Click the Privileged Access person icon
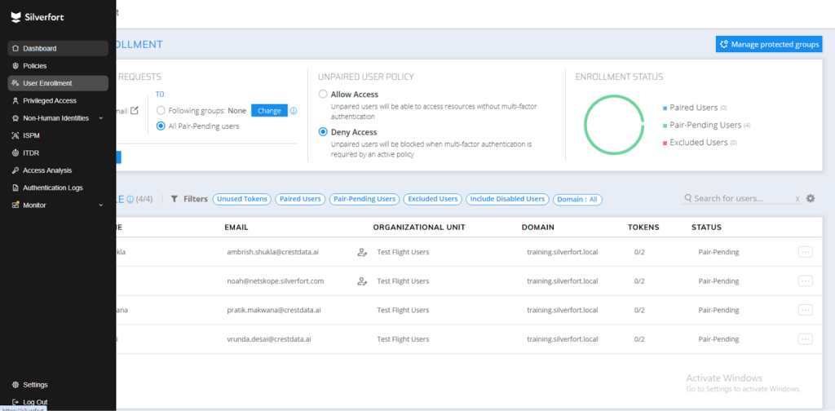Viewport: 835px width, 411px height. pyautogui.click(x=15, y=100)
